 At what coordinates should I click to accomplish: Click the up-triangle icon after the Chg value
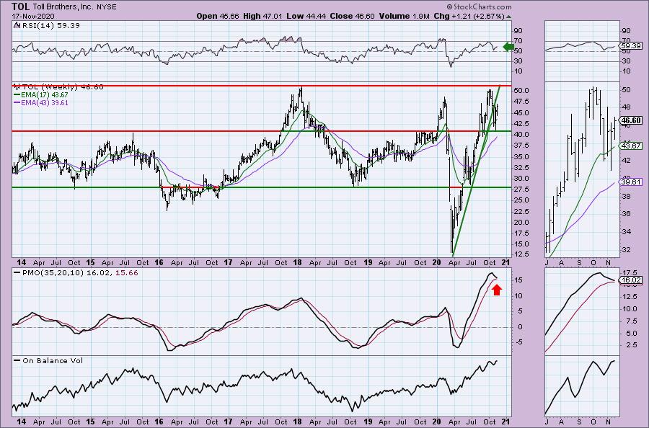point(508,17)
